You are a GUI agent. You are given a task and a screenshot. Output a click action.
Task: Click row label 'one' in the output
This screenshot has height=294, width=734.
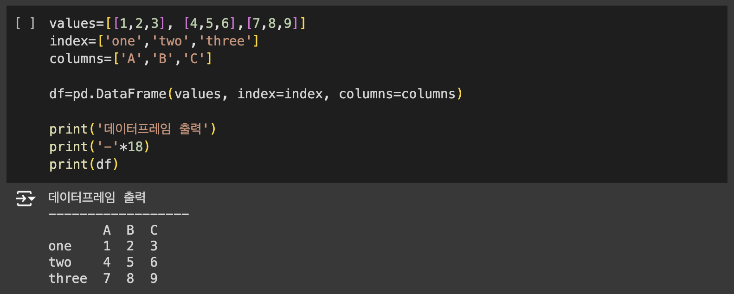[x=60, y=246]
